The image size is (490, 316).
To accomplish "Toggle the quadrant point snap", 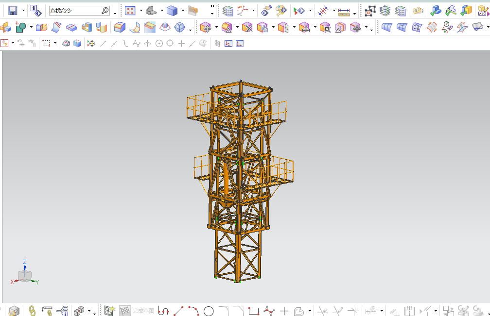I will [x=170, y=43].
